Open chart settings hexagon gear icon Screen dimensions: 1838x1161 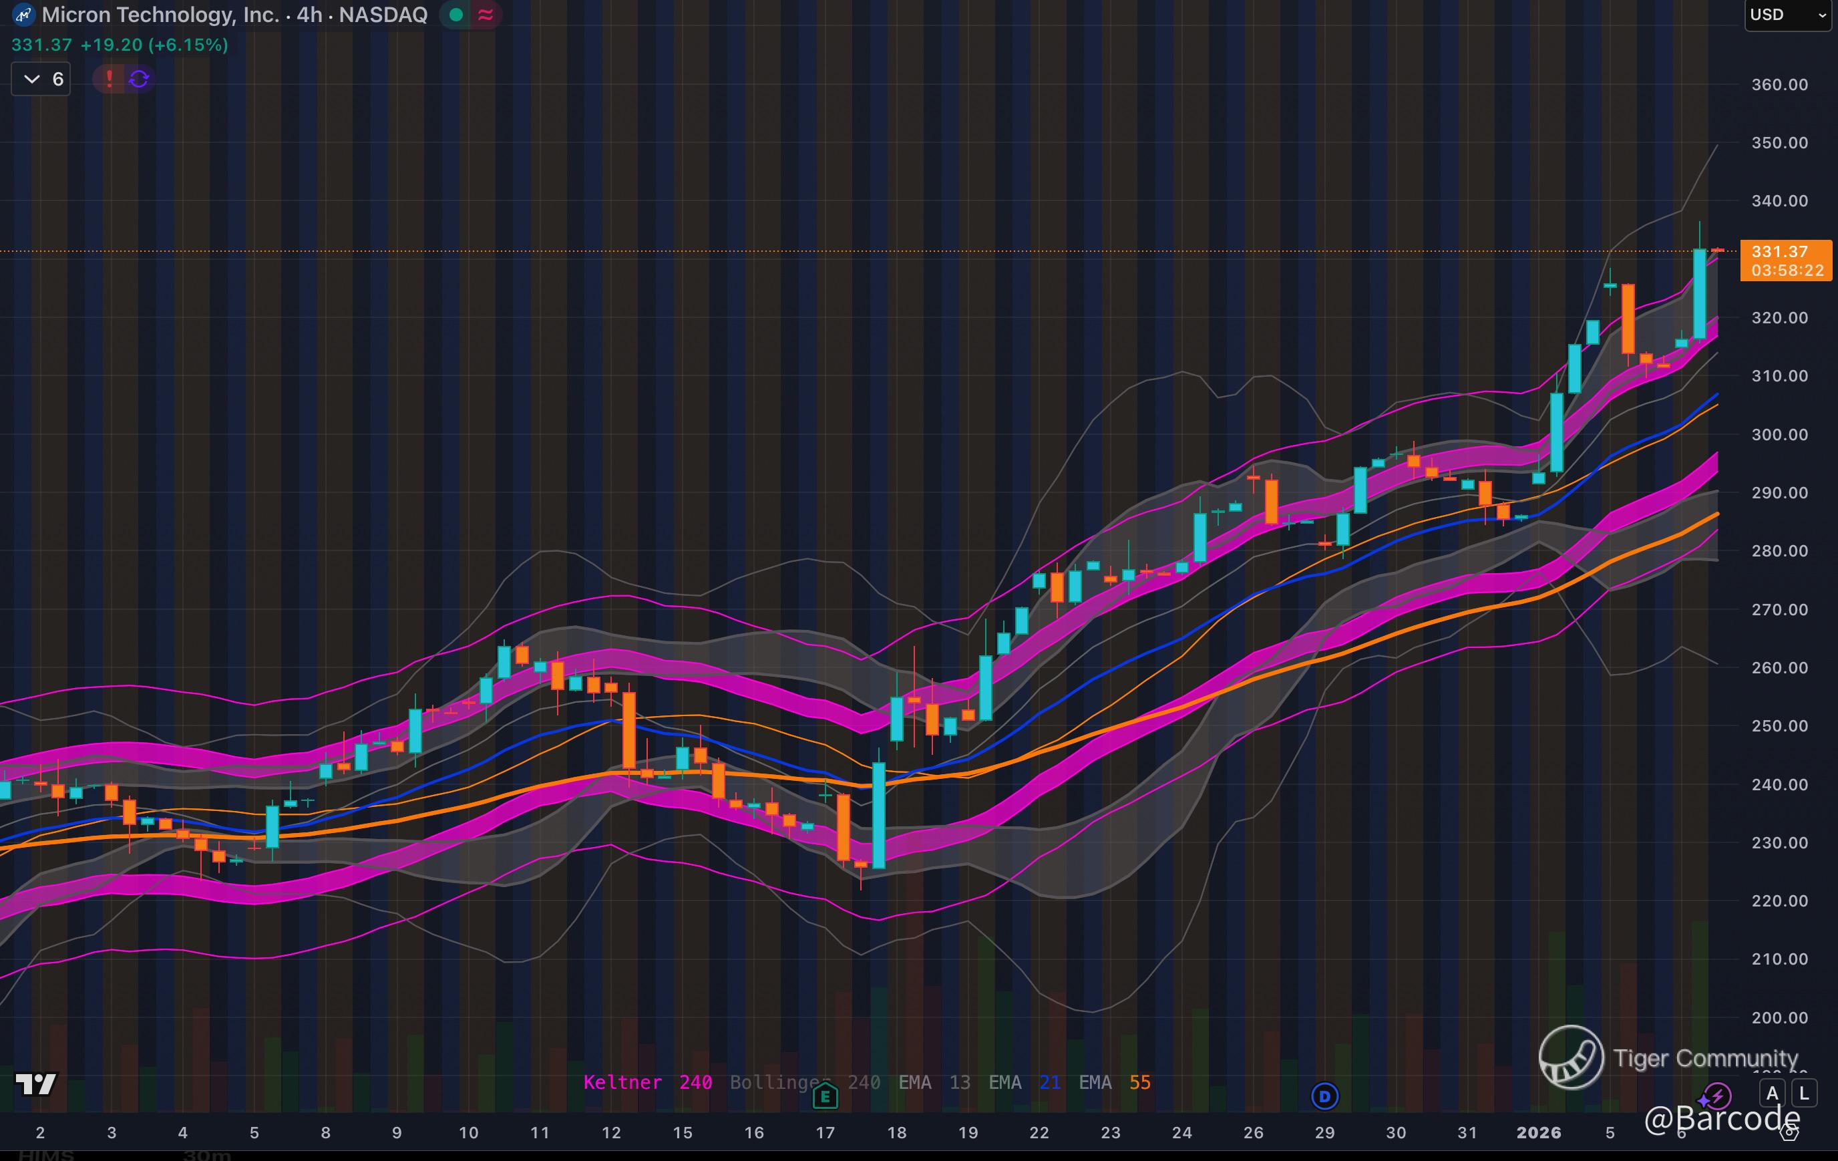[1789, 1133]
